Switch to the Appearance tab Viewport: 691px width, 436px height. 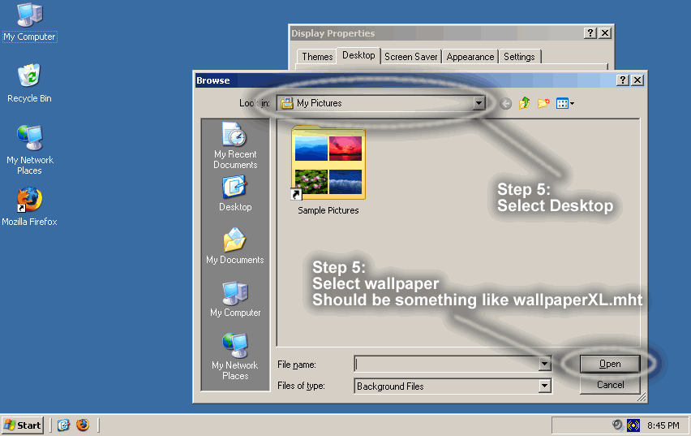[470, 57]
